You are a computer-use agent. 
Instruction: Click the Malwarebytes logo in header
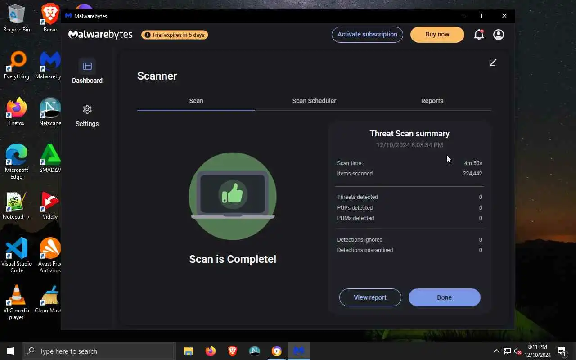[x=100, y=35]
